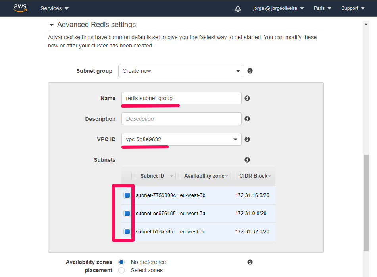Open the Support menu
The image size is (377, 277).
[x=353, y=8]
